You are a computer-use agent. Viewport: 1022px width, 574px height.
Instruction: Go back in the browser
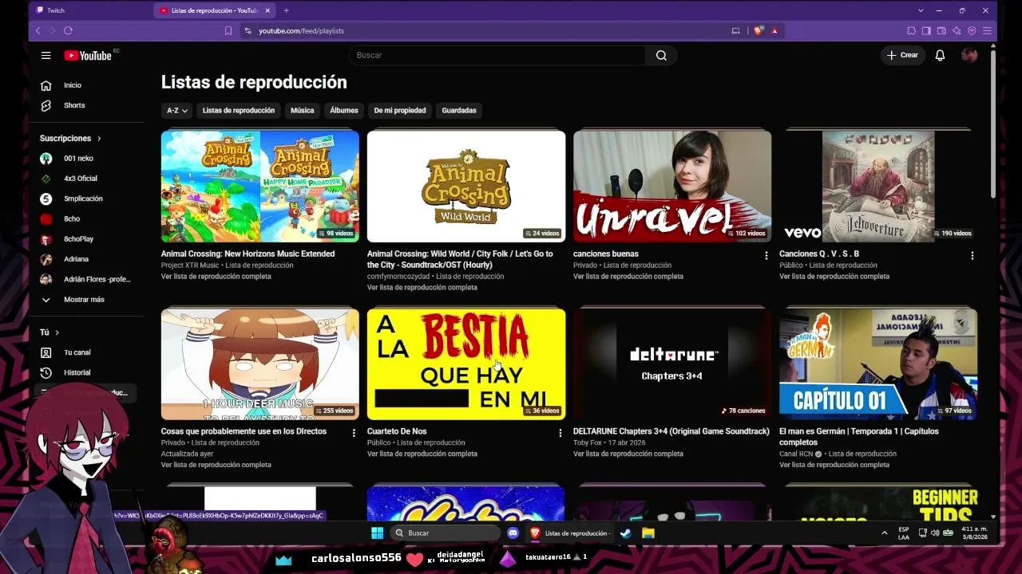tap(38, 30)
